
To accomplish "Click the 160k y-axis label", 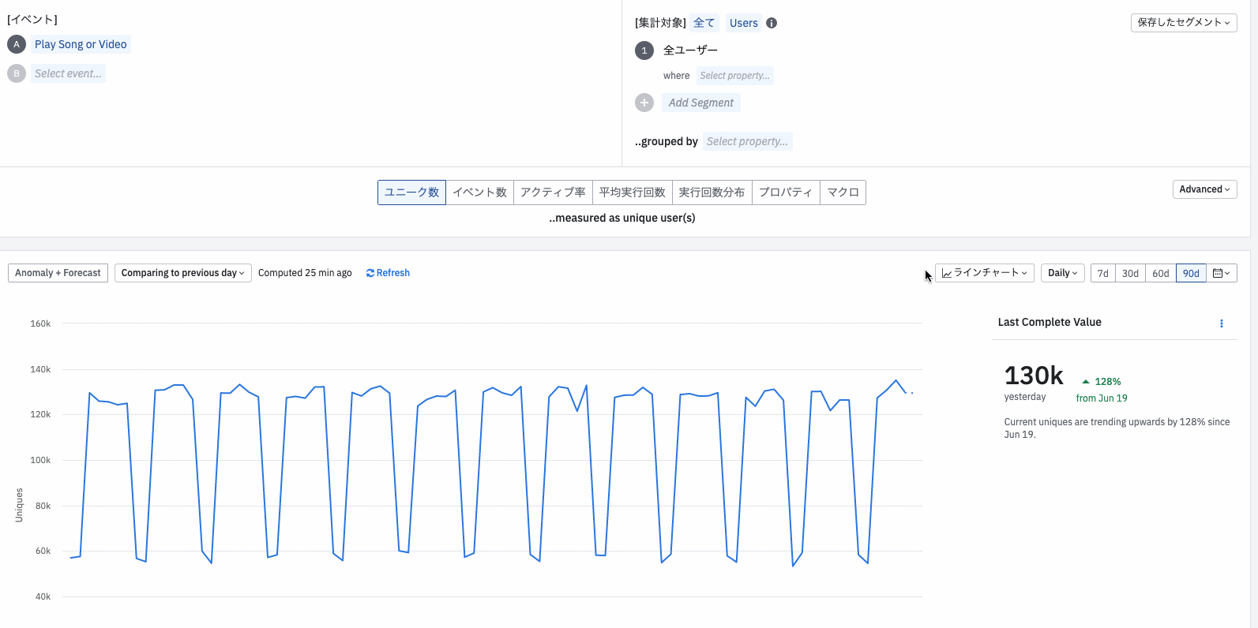I will tap(40, 323).
